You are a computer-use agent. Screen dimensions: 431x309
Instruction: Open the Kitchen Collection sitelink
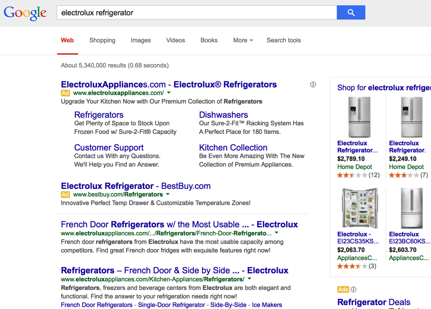point(233,147)
